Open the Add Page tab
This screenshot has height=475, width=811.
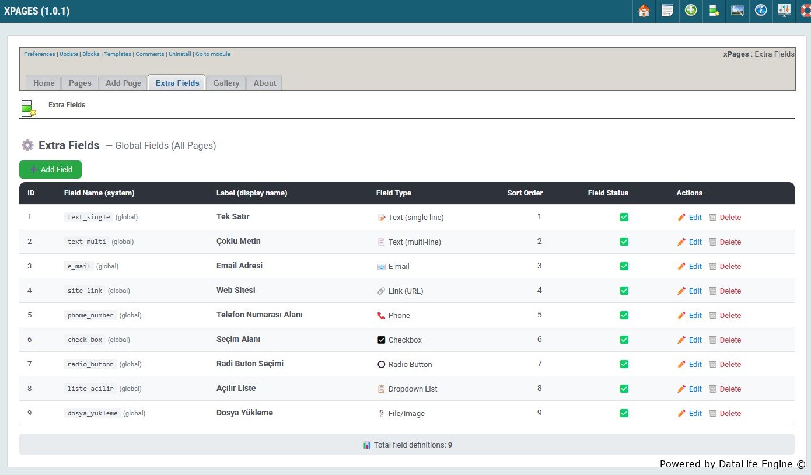pos(123,83)
